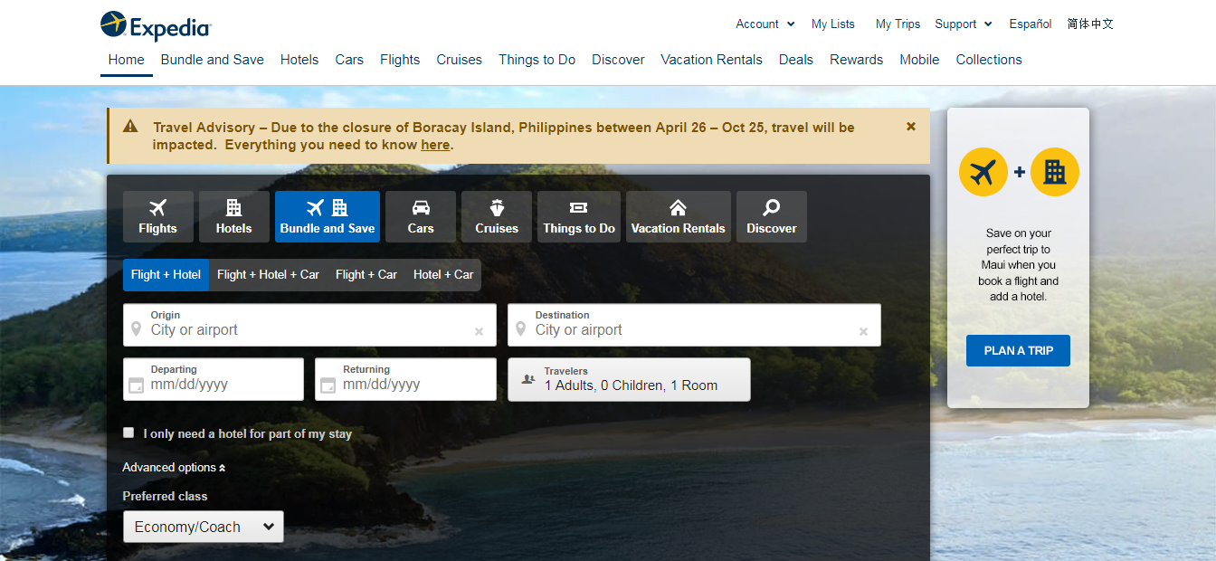
Task: Select the Flight + Car option
Action: click(366, 275)
